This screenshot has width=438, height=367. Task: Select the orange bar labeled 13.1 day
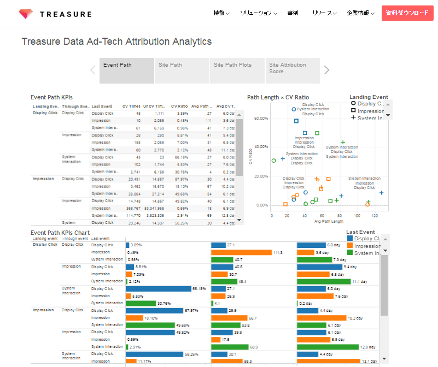[329, 361]
